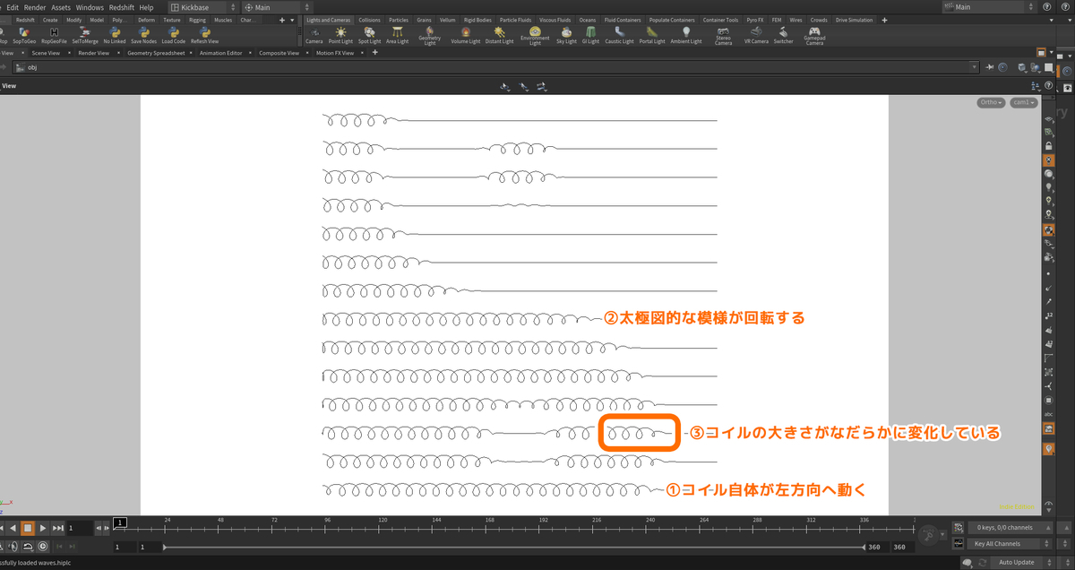Run the SelToMerge shelf tool

point(85,36)
